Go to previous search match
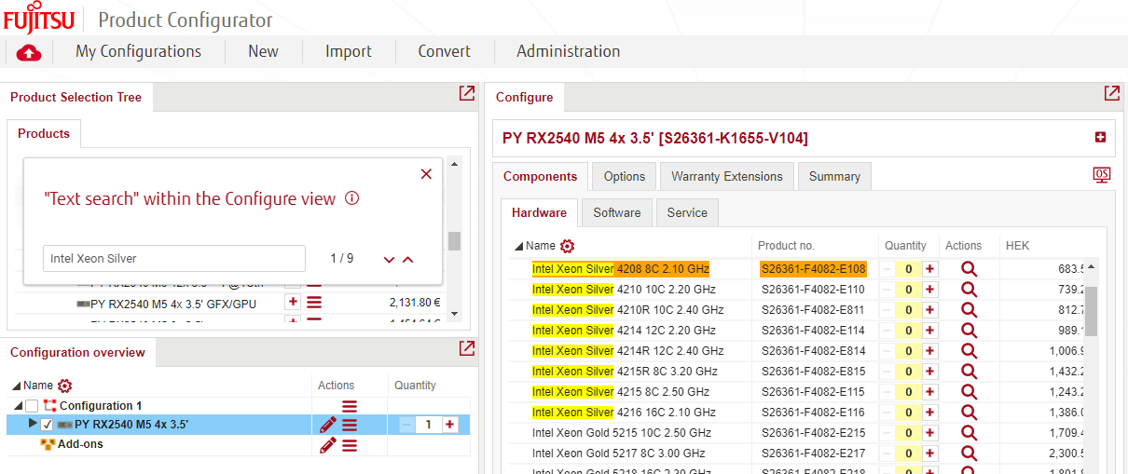Viewport: 1128px width, 474px height. click(x=408, y=260)
